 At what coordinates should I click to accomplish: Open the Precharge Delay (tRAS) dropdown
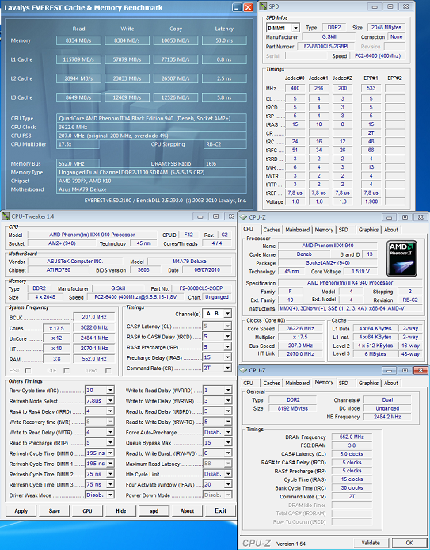pos(227,357)
